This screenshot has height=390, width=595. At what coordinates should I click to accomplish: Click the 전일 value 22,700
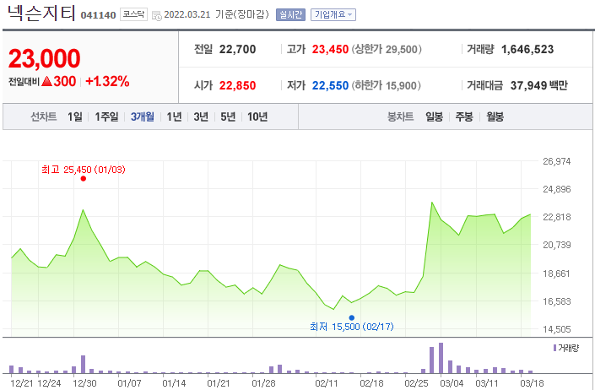pos(237,49)
